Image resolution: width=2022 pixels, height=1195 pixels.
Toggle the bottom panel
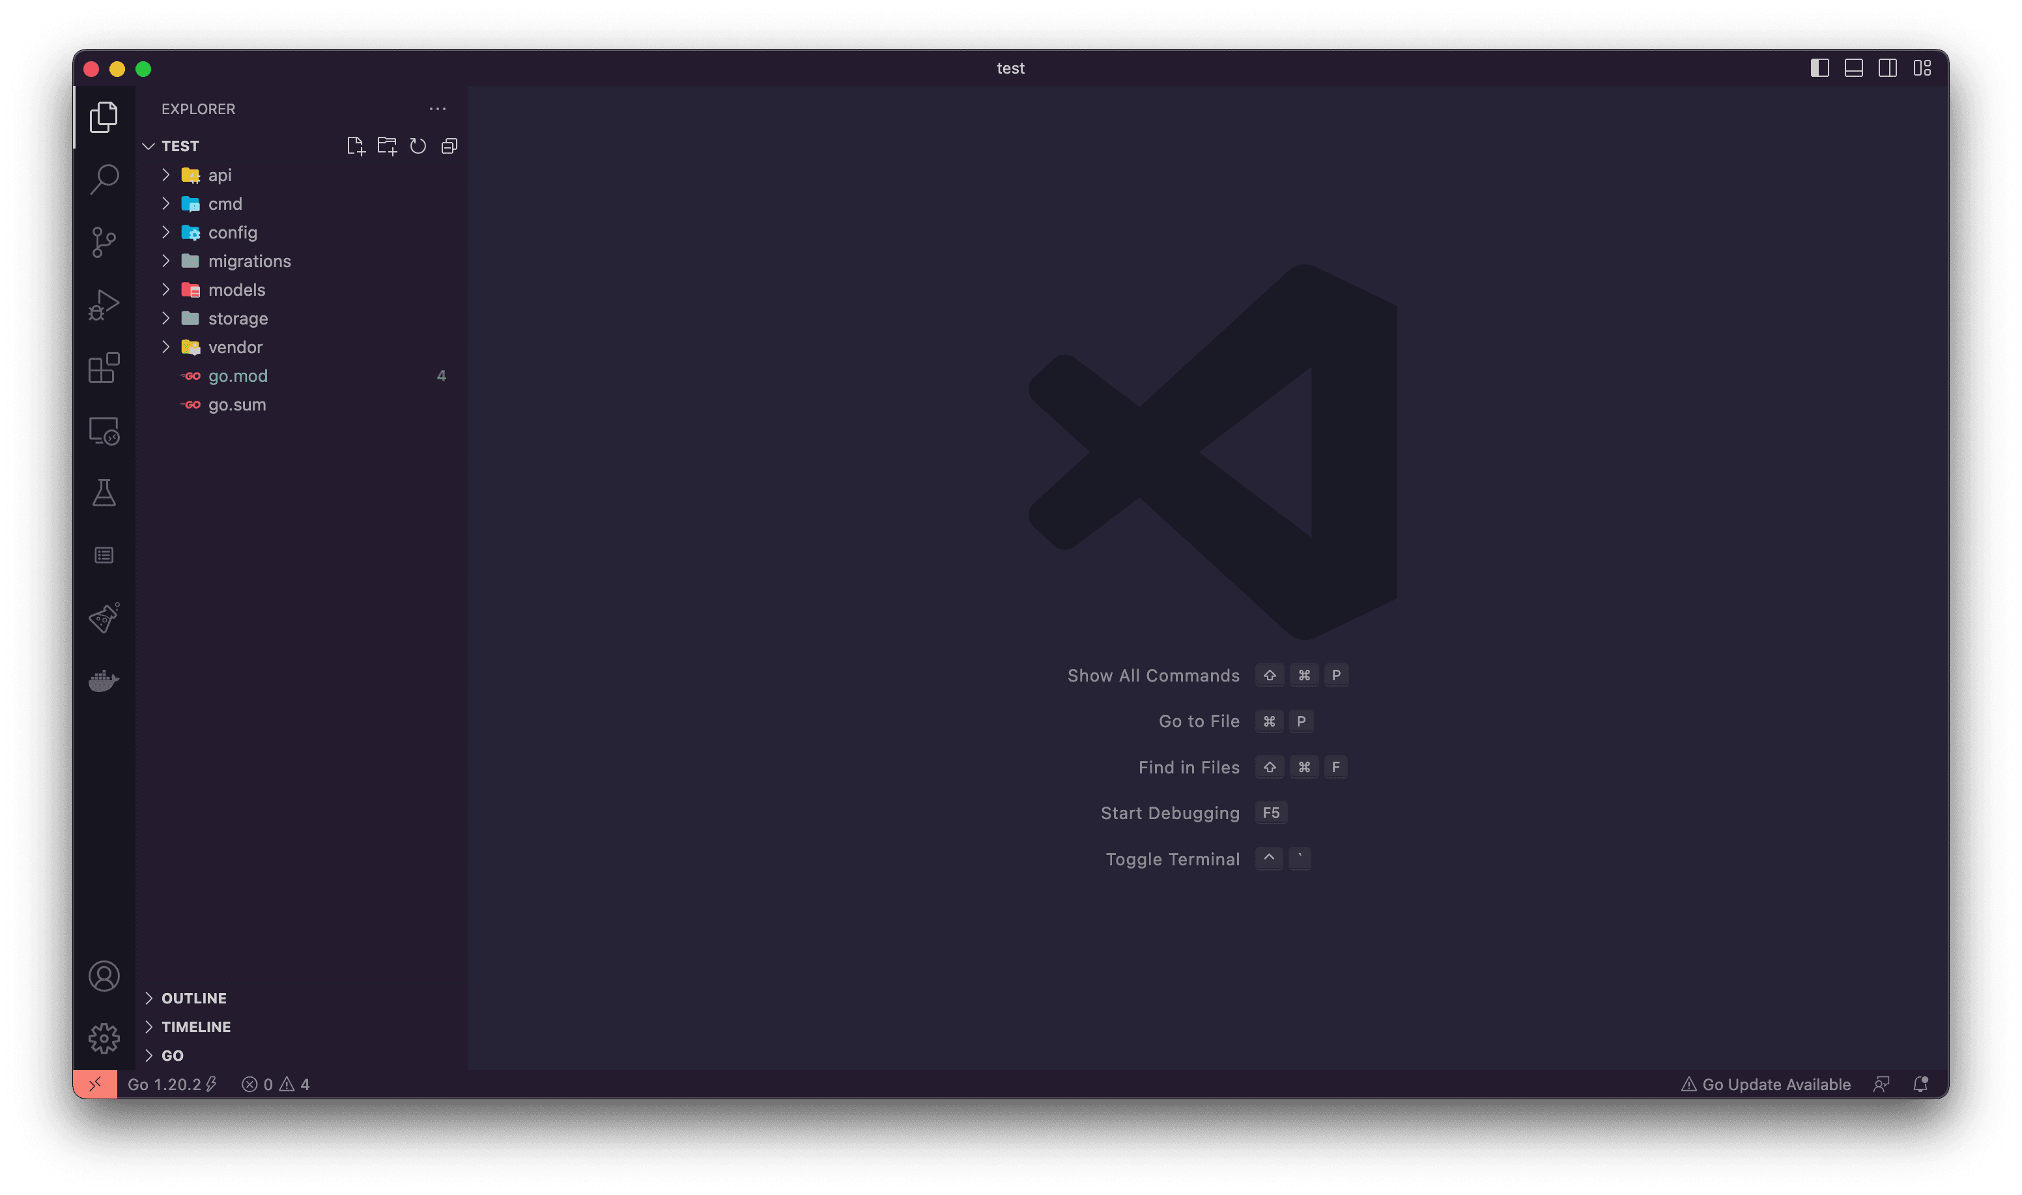(x=1854, y=68)
